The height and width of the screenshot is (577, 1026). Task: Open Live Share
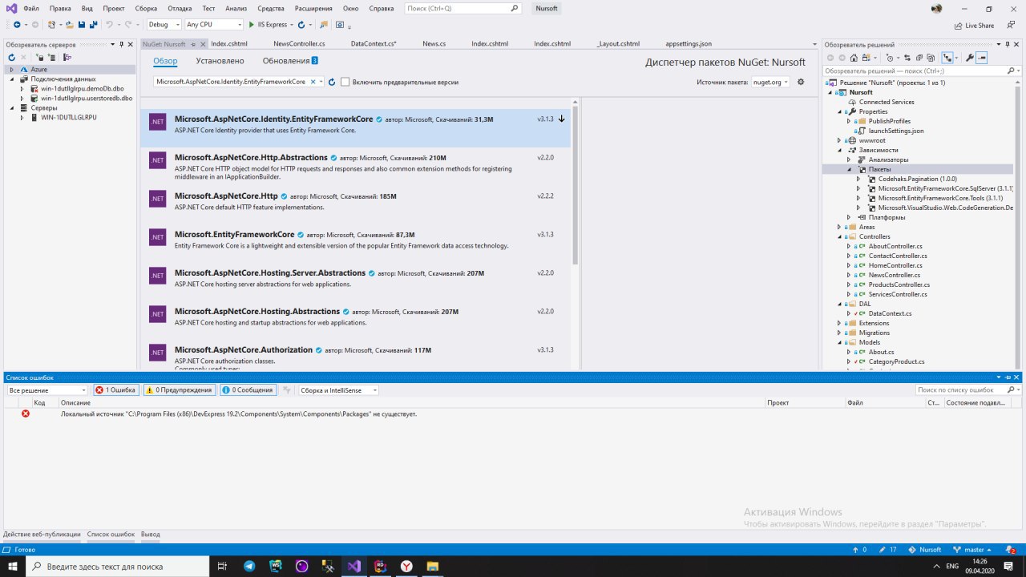coord(974,25)
